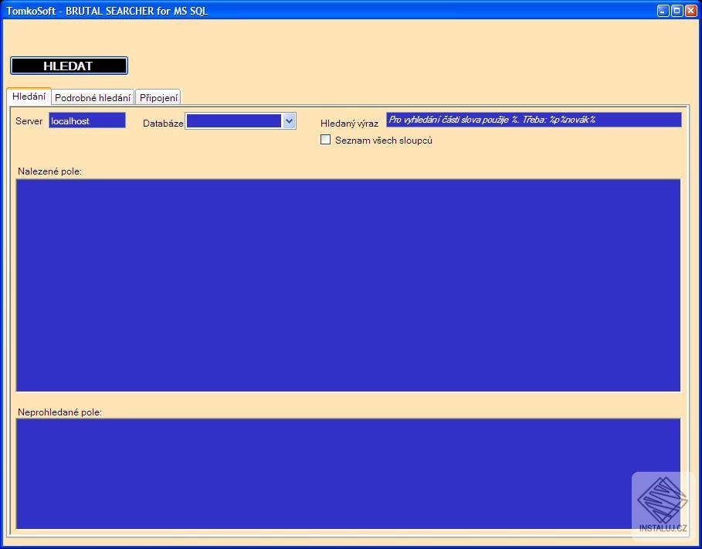
Task: Focus the Server input field
Action: [87, 120]
